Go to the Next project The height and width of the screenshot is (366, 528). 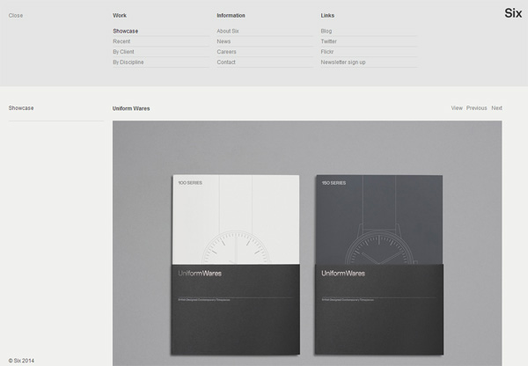496,108
